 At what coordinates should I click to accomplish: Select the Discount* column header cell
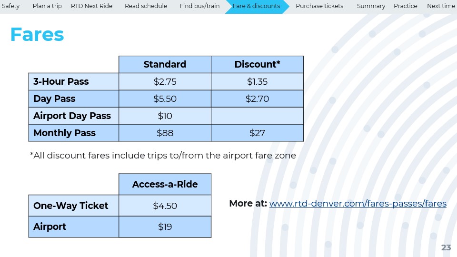tap(257, 65)
